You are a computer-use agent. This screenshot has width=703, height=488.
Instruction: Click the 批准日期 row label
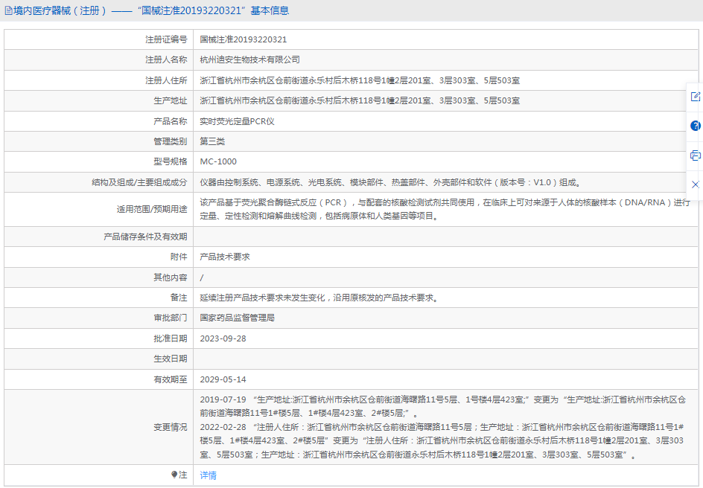[x=171, y=338]
